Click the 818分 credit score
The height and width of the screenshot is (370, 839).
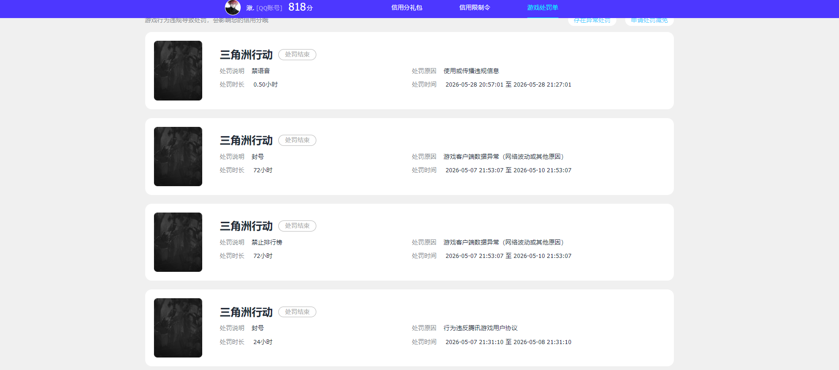click(301, 7)
